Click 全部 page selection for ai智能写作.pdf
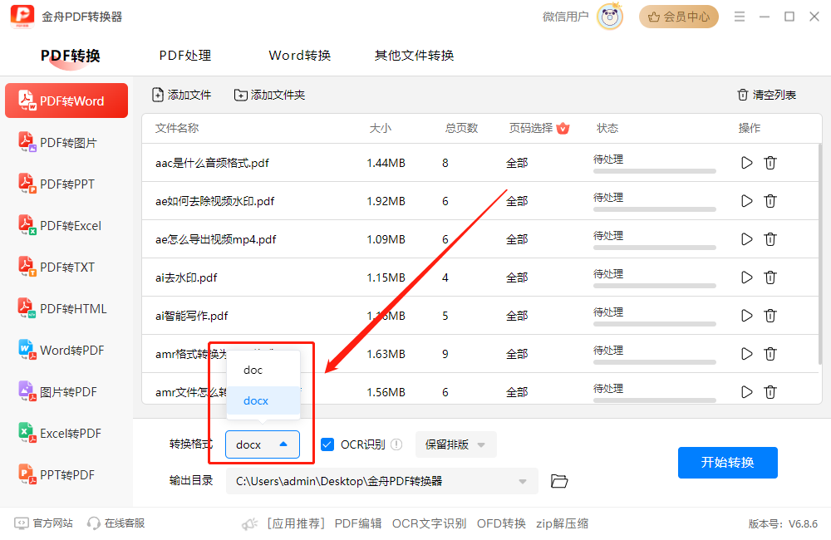The height and width of the screenshot is (540, 831). point(517,315)
